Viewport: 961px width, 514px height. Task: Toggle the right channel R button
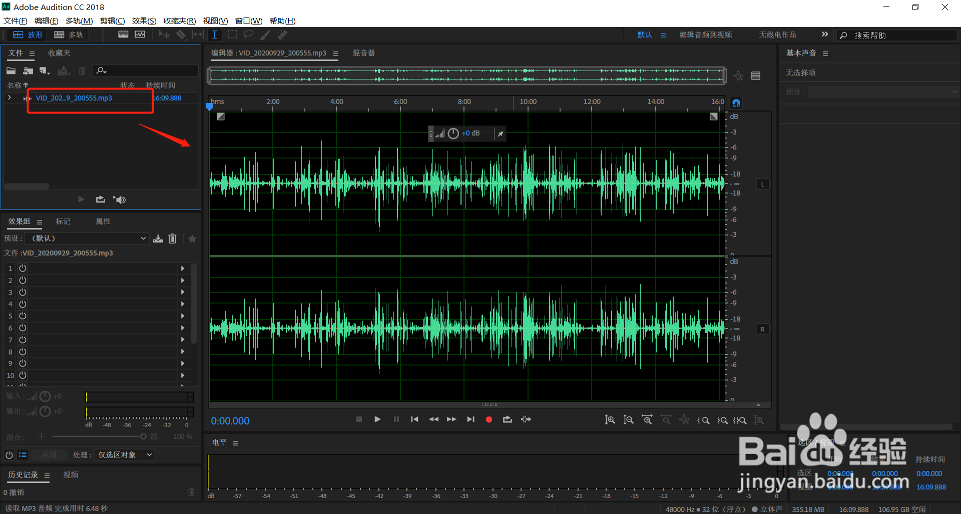762,329
